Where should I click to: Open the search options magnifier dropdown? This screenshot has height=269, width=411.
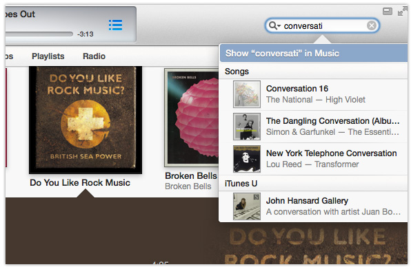[274, 25]
